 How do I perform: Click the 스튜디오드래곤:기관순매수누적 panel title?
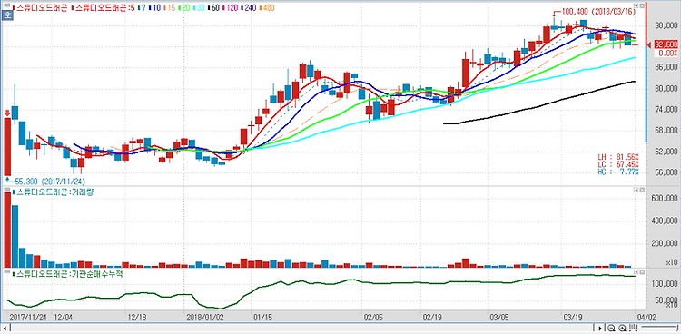(x=68, y=273)
